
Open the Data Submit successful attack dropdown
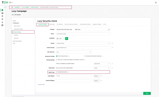click(102, 64)
